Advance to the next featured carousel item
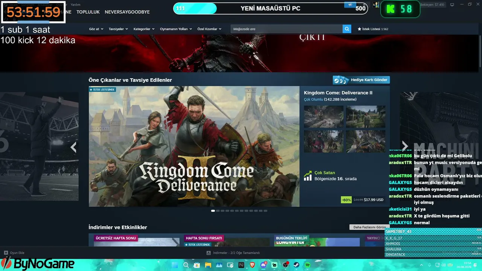Image resolution: width=482 pixels, height=271 pixels. [x=405, y=146]
